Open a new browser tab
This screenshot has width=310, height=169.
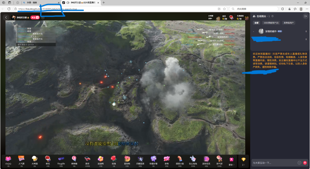(104, 2)
